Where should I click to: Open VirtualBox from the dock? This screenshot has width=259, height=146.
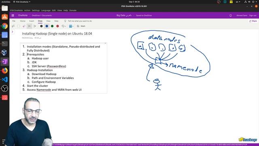pyautogui.click(x=4, y=53)
